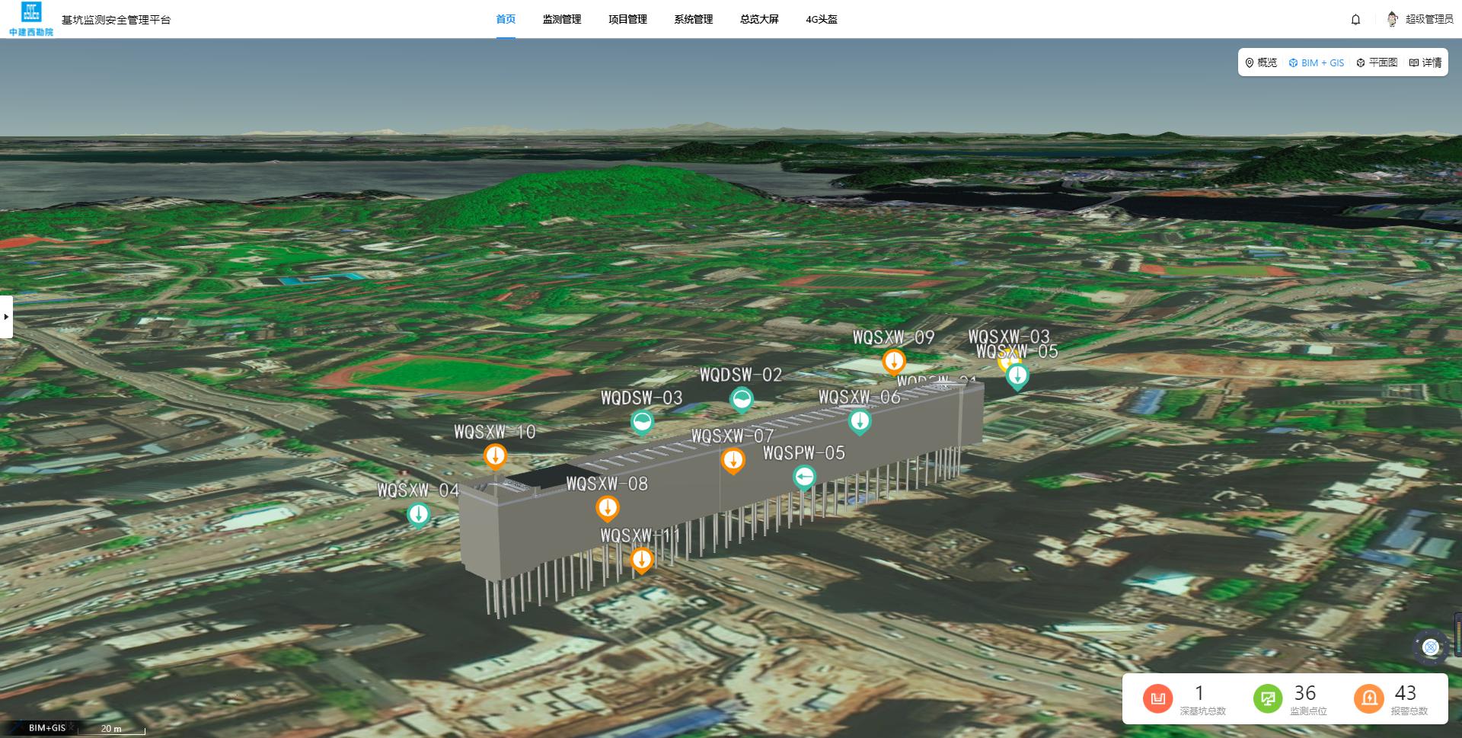Open the 超级管理员 user menu
Viewport: 1462px width, 738px height.
(x=1421, y=20)
